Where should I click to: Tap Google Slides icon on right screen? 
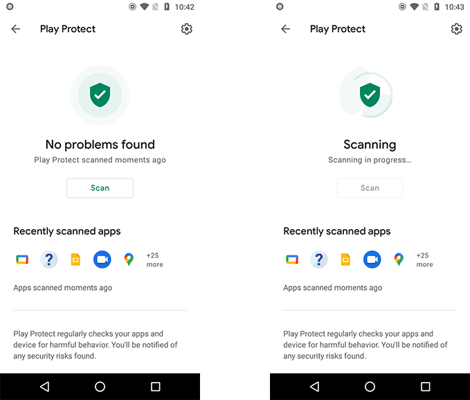(x=345, y=260)
